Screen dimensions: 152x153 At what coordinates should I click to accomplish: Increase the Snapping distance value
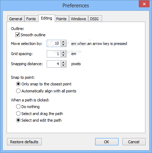click(63, 62)
